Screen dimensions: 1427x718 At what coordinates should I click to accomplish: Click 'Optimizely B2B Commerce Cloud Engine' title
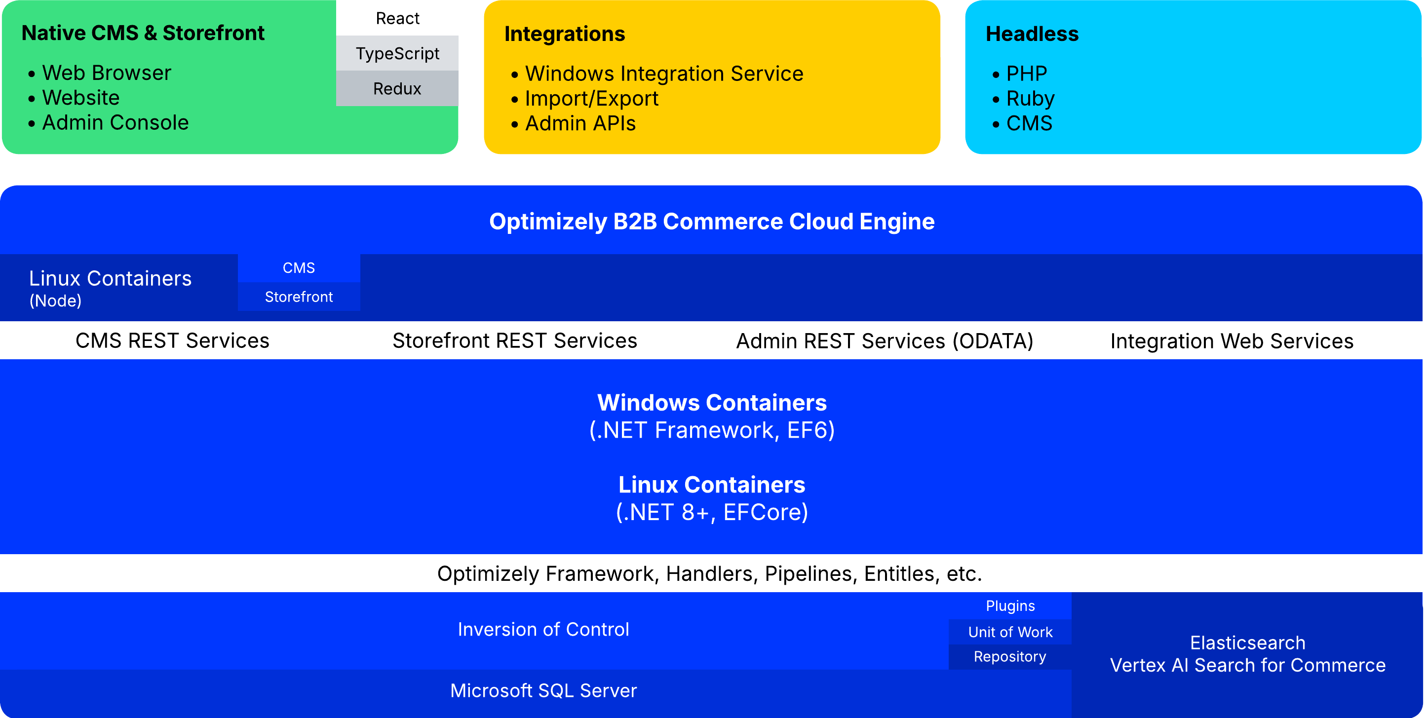coord(712,222)
